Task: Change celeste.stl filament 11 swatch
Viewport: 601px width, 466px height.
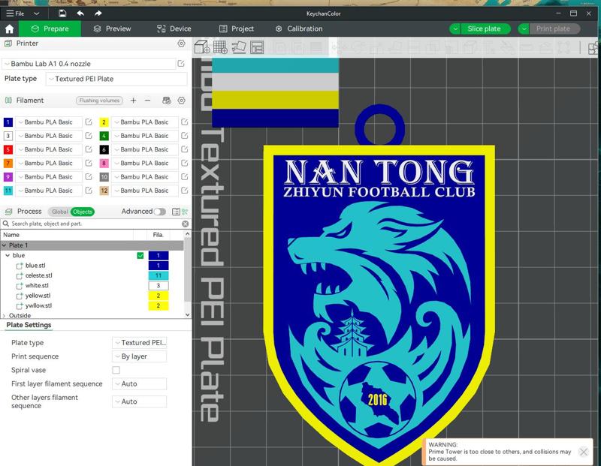Action: 159,275
